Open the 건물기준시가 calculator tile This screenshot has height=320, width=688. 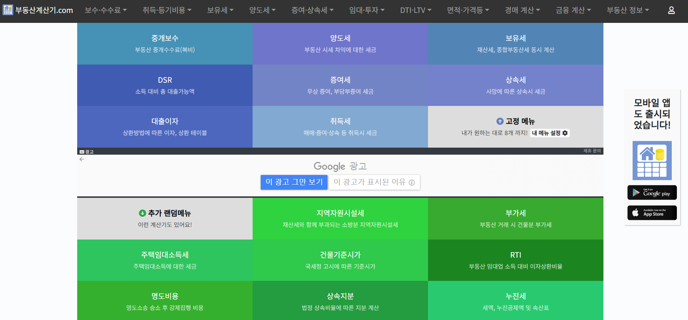(340, 260)
